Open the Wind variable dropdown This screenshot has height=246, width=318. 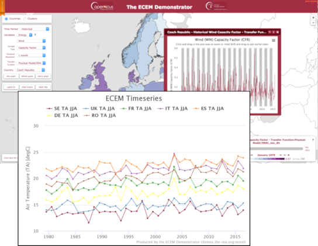pos(31,41)
